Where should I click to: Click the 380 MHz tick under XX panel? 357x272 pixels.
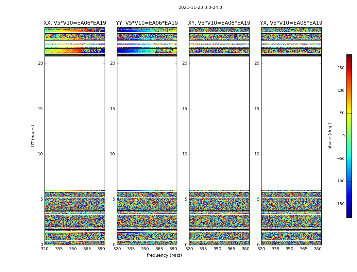point(101,249)
